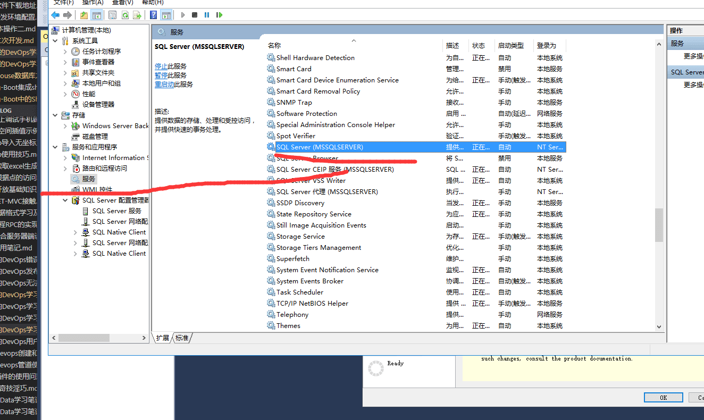Viewport: 704px width, 420px height.
Task: Click the Back arrow in the toolbar
Action: [x=55, y=15]
